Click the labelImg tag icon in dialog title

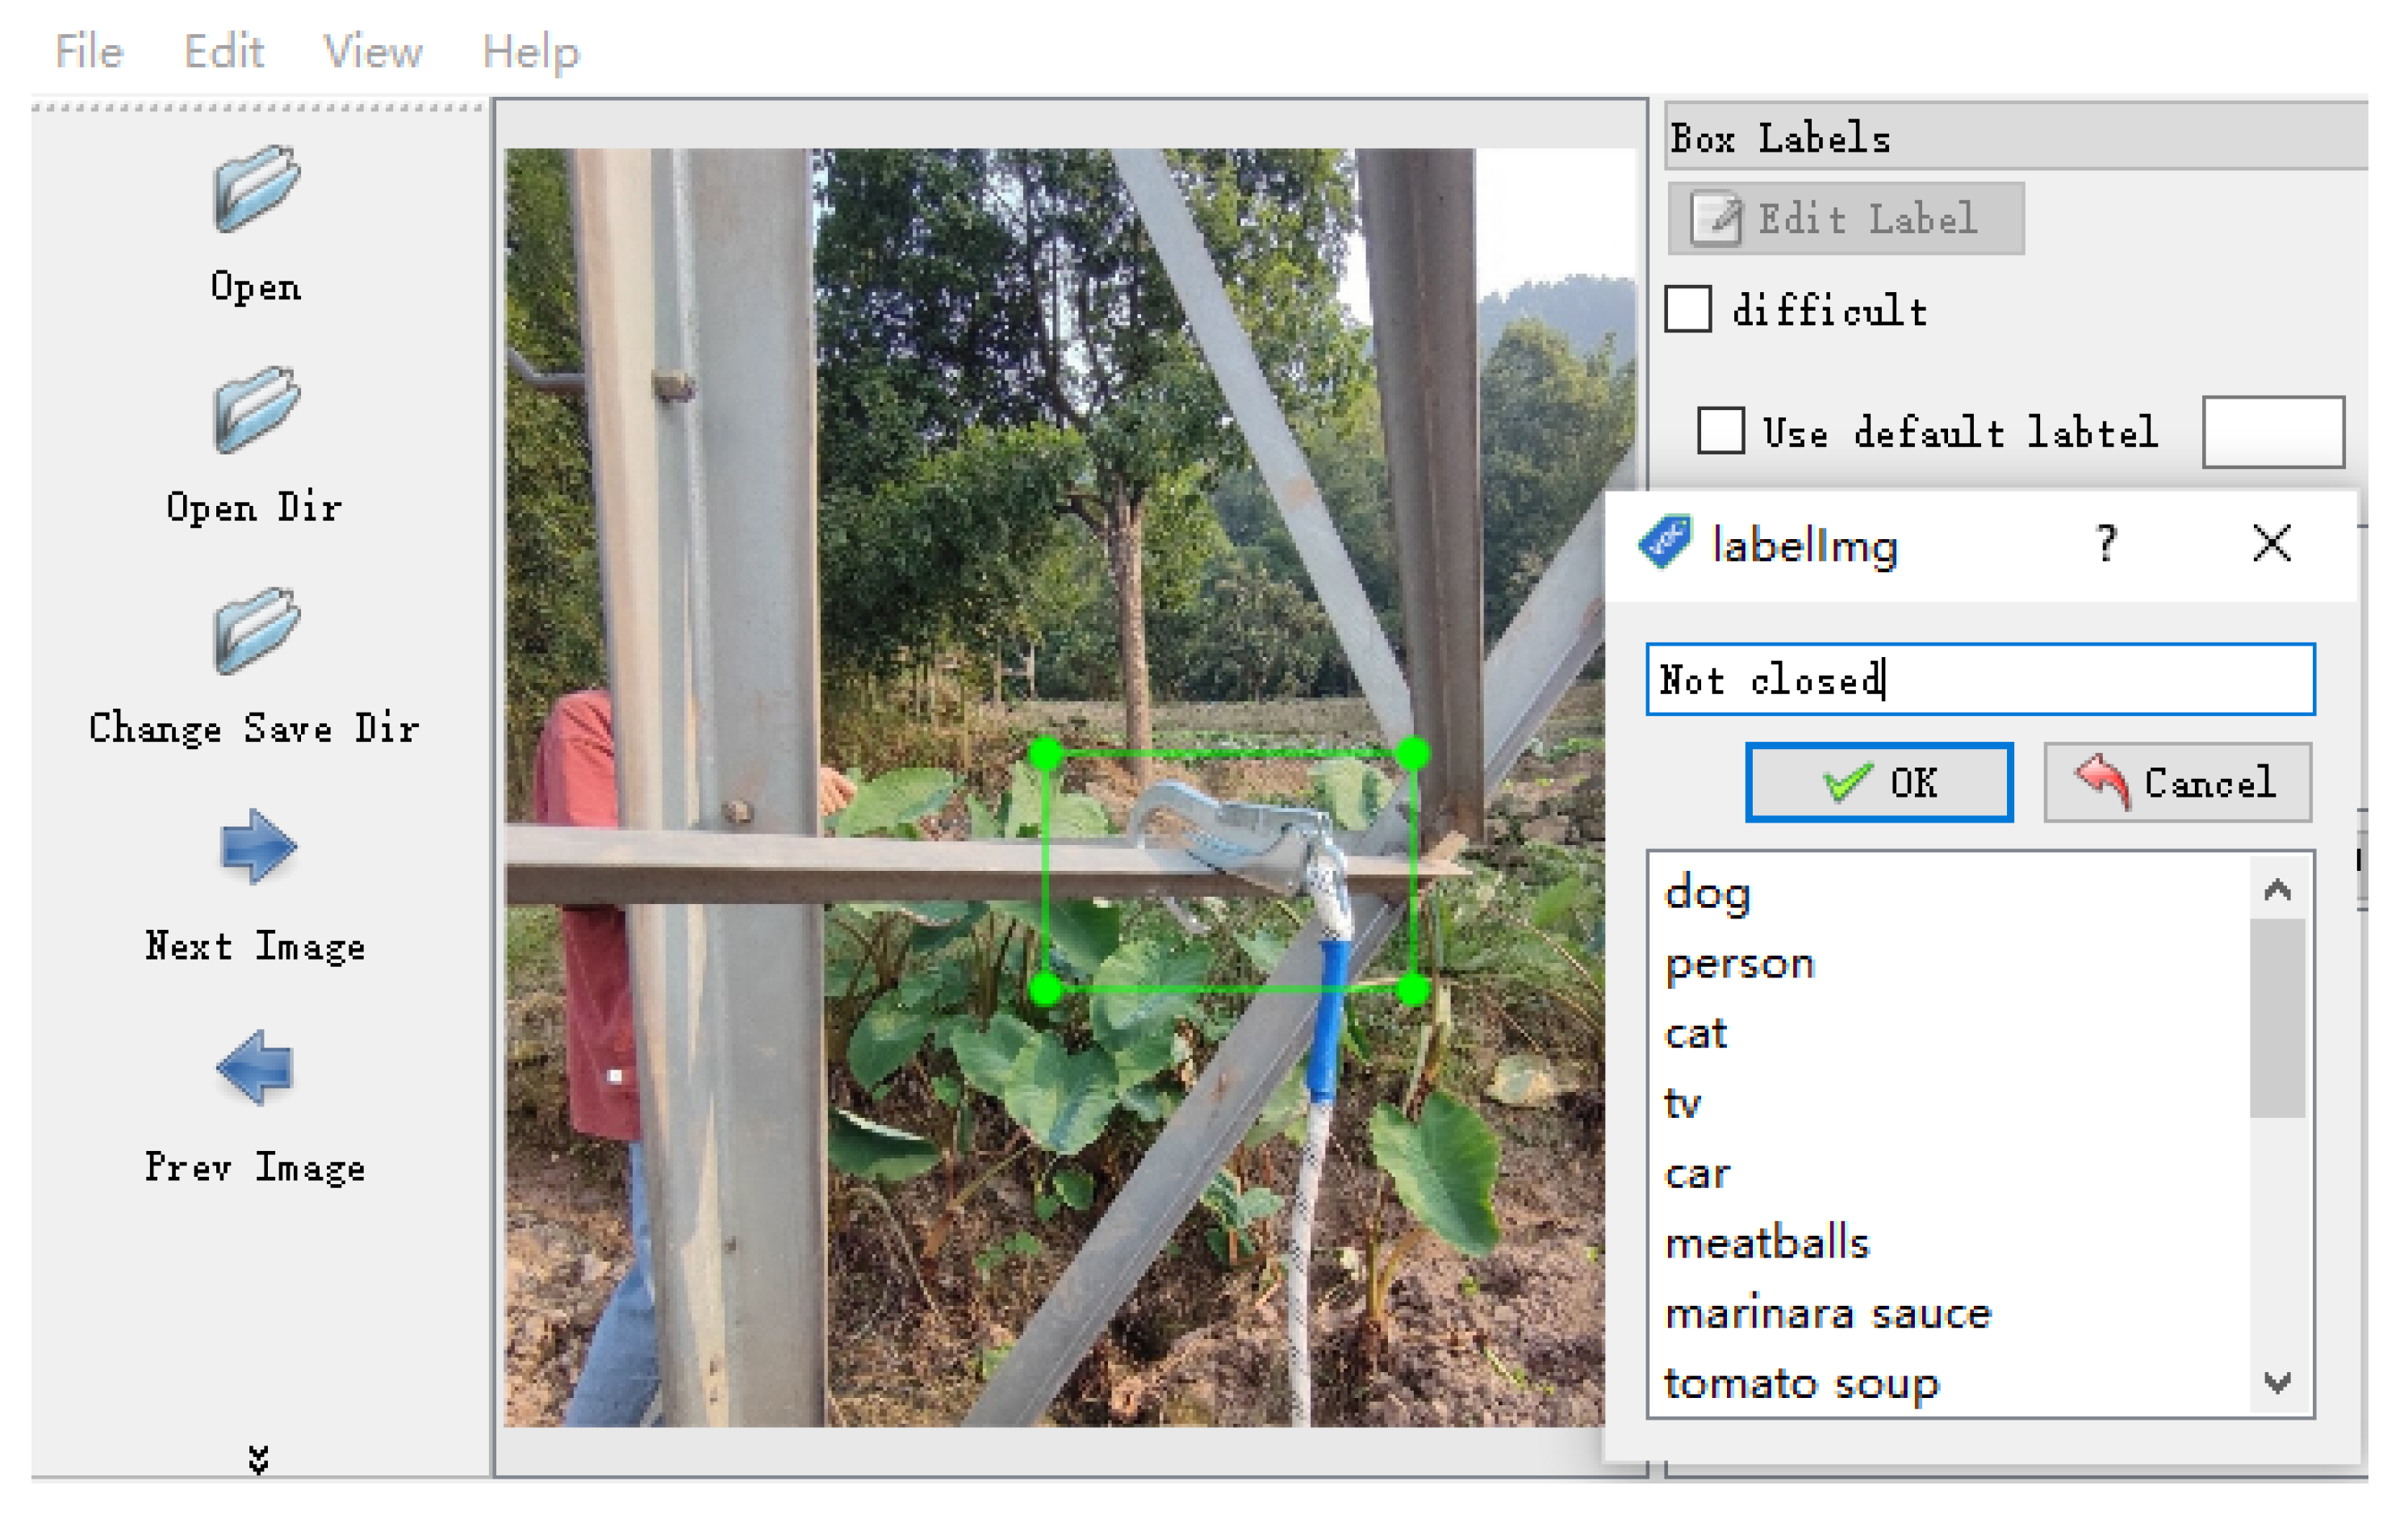coord(1666,542)
